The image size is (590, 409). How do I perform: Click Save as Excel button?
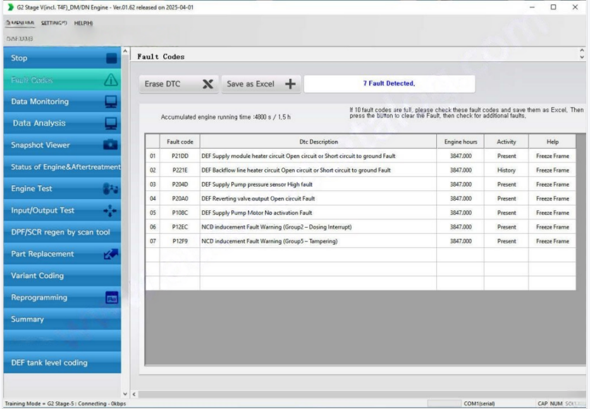point(261,84)
